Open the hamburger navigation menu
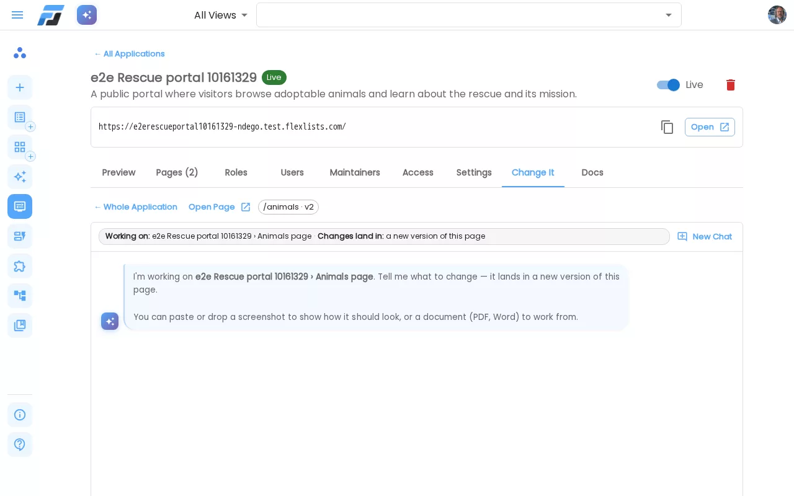Screen dimensions: 794x496 click(x=17, y=15)
